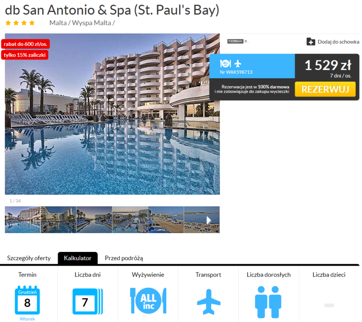362x322 pixels.
Task: Open the Malta breadcrumb link
Action: [58, 23]
